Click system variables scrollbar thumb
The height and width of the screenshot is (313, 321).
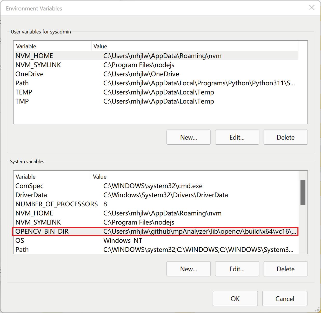coord(303,192)
